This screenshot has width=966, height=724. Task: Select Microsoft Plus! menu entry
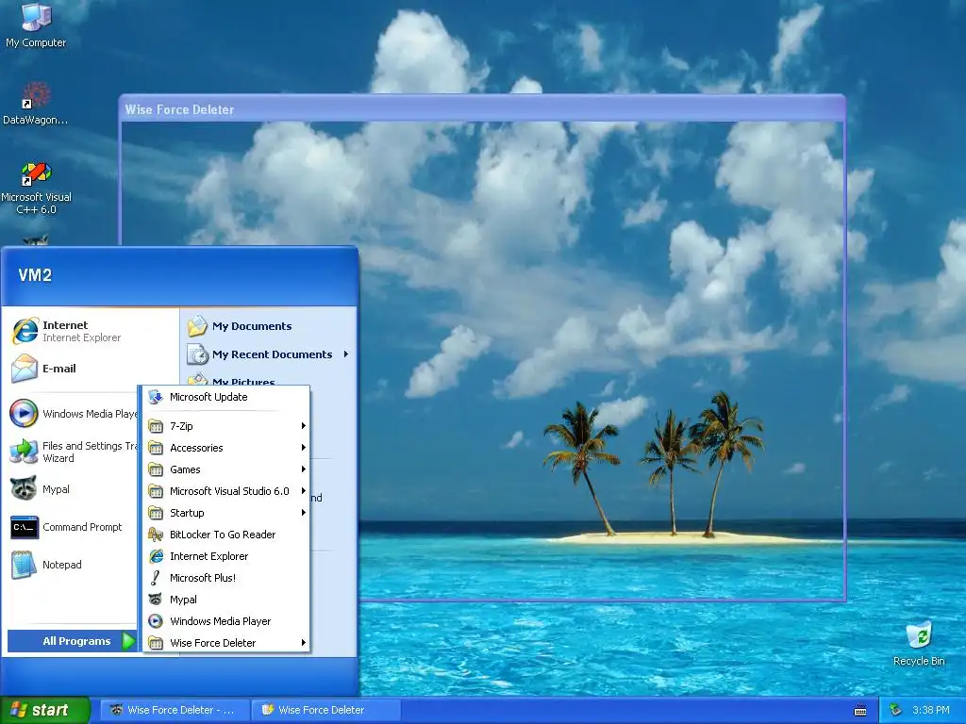click(x=226, y=578)
